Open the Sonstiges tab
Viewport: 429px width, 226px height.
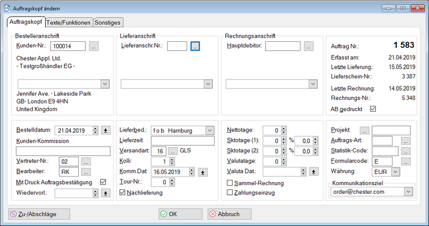[108, 23]
